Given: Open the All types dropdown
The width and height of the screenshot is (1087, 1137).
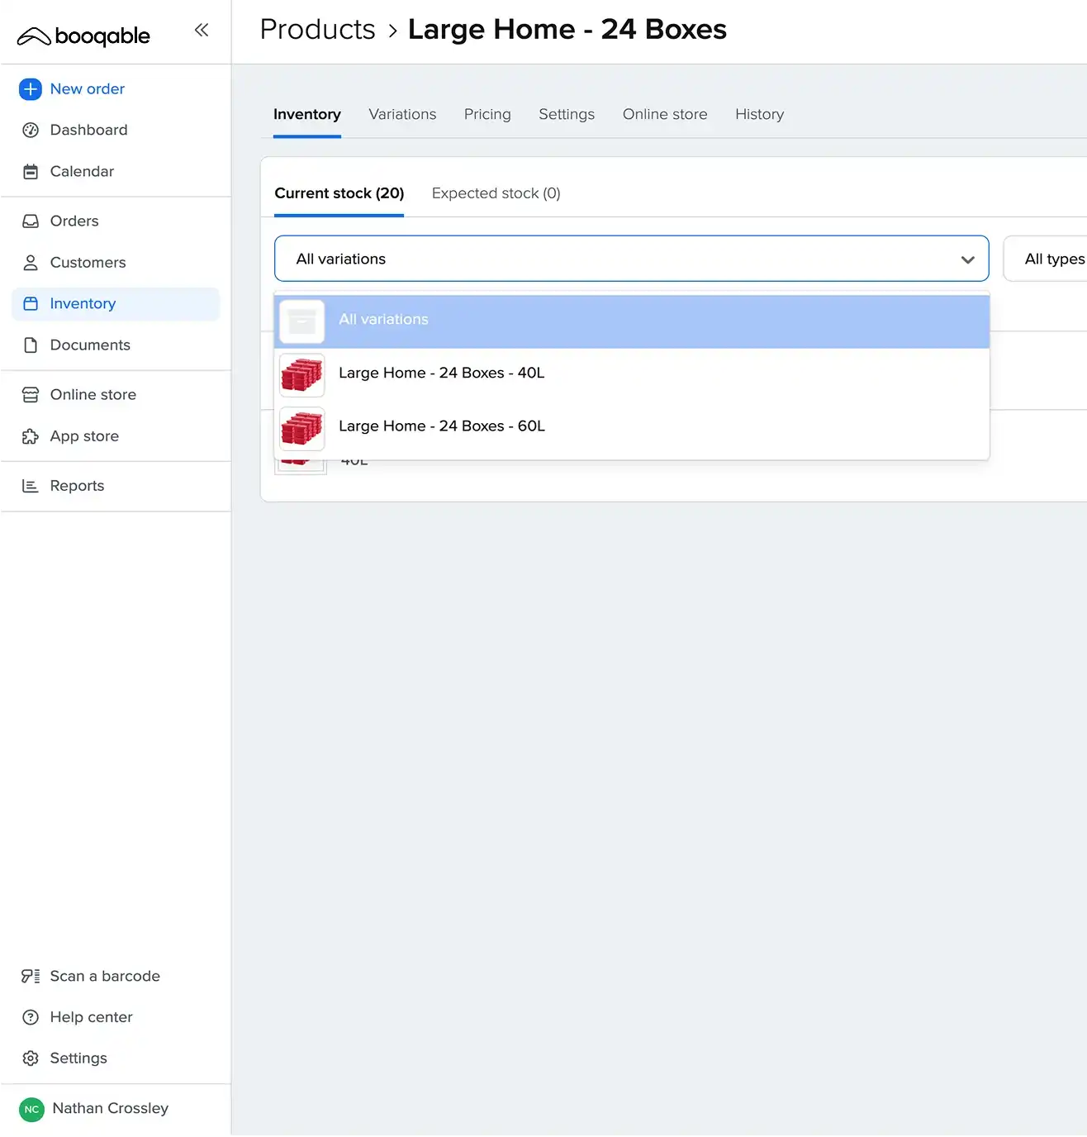Looking at the screenshot, I should pyautogui.click(x=1049, y=259).
